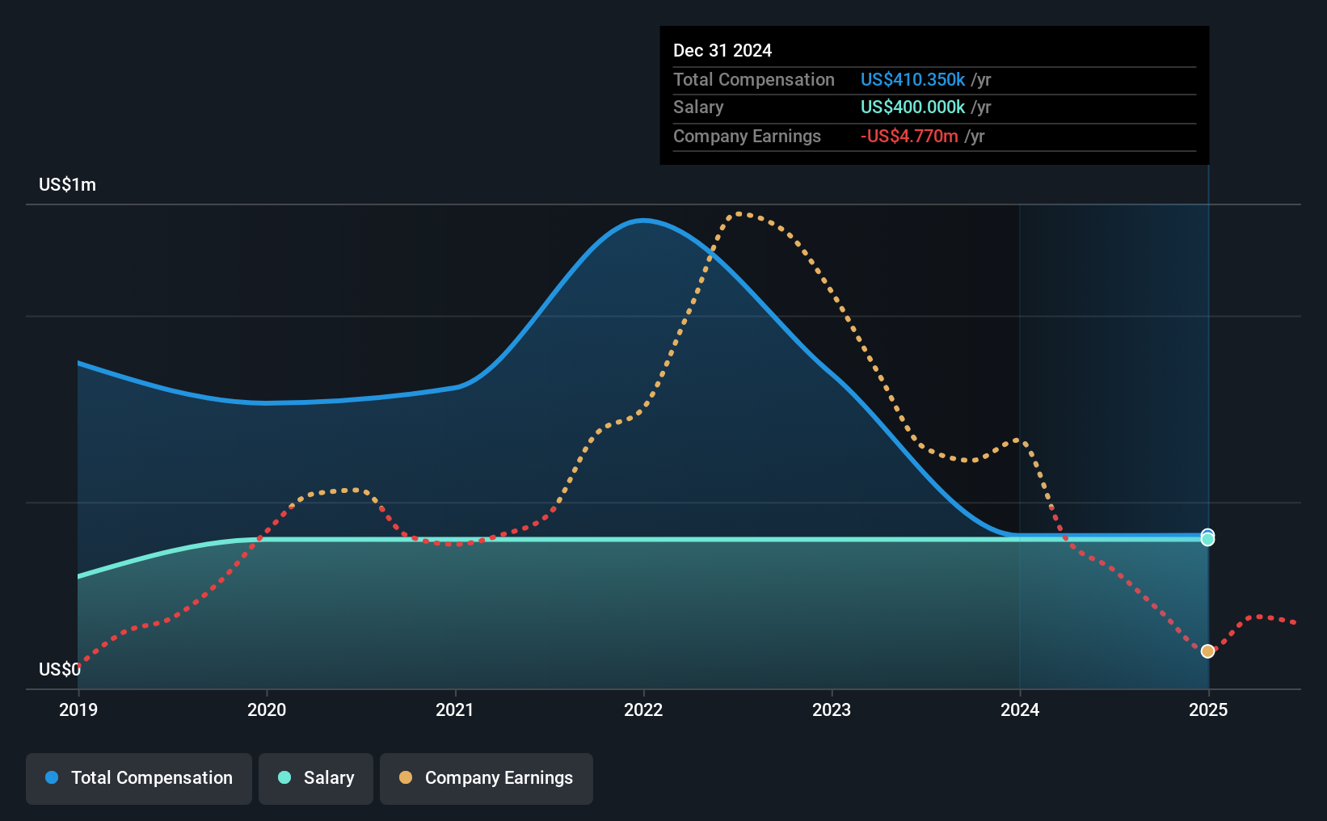Viewport: 1327px width, 821px height.
Task: Click the 2021 x-axis label
Action: (x=455, y=709)
